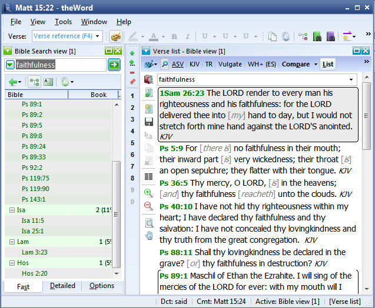The image size is (375, 308).
Task: Expand the main toolbar overflow chevron
Action: (369, 34)
